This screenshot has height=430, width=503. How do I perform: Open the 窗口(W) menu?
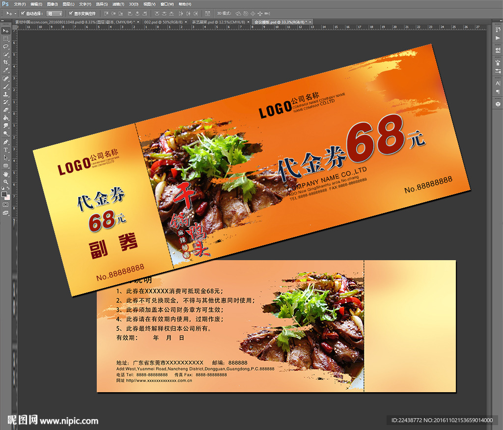pos(167,4)
